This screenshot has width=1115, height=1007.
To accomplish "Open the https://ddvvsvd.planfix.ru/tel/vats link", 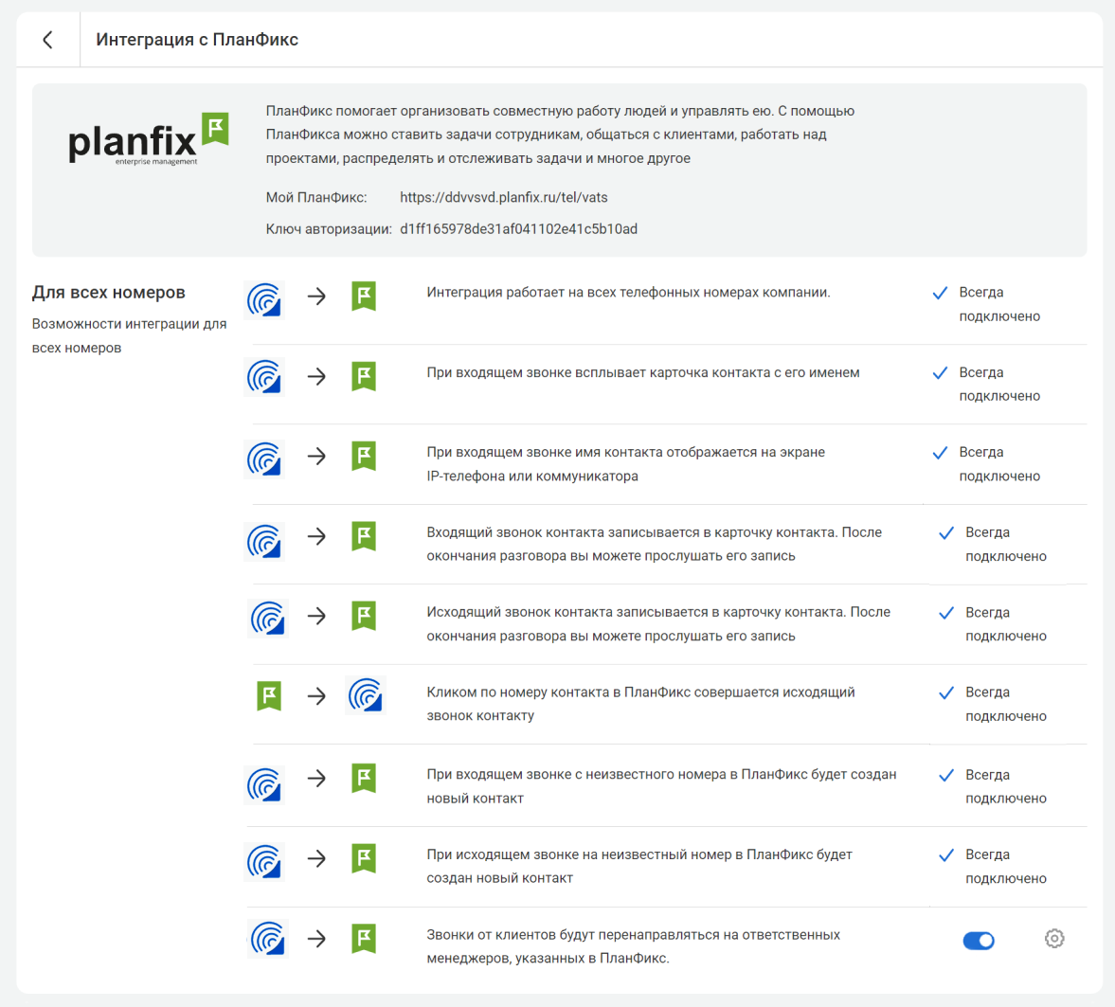I will [x=503, y=198].
